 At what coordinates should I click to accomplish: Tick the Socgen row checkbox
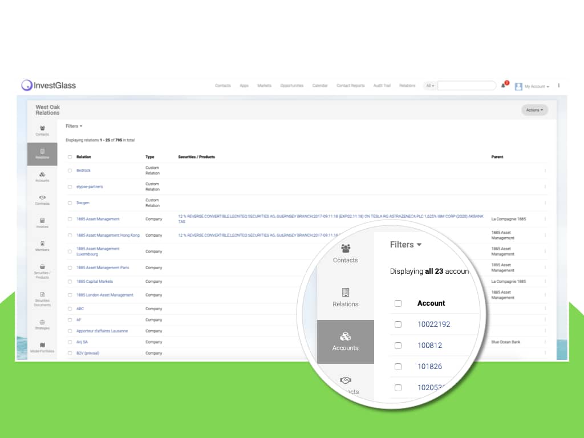[x=70, y=203]
